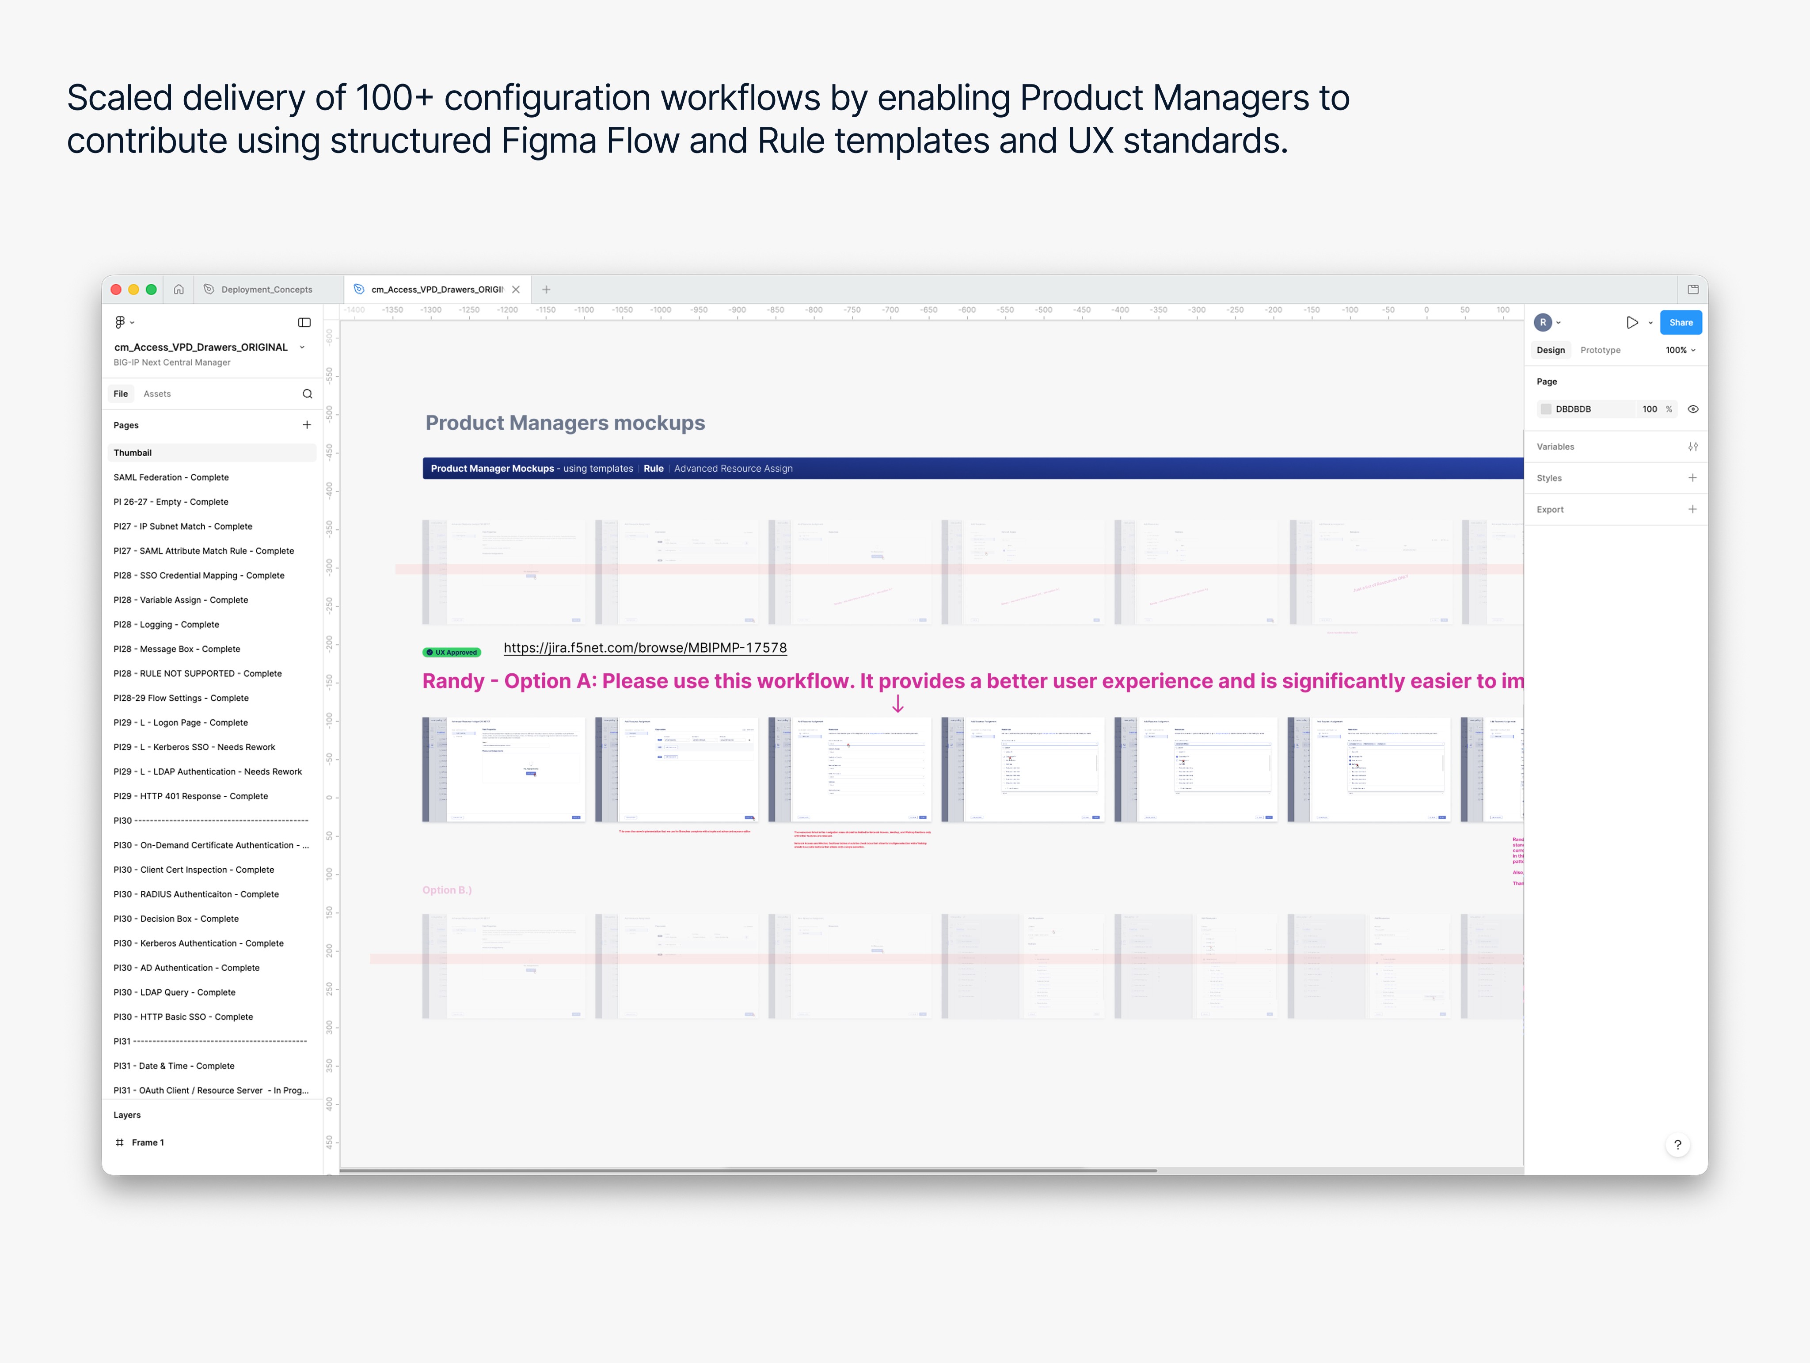Click the search icon in file panel
Image resolution: width=1810 pixels, height=1363 pixels.
click(x=308, y=394)
